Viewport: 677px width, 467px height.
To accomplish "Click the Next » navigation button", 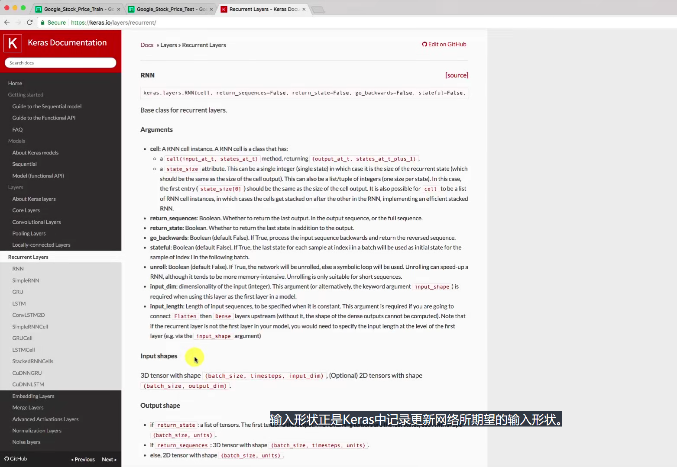I will [109, 459].
